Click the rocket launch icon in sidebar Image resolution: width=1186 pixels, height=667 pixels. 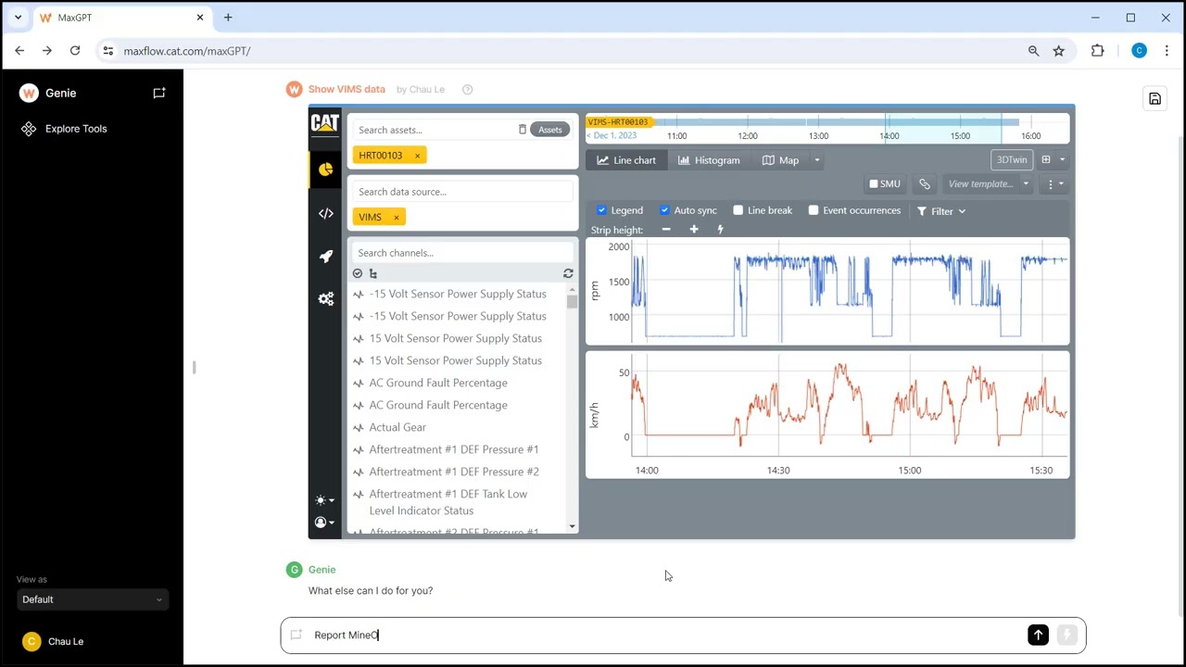point(325,257)
